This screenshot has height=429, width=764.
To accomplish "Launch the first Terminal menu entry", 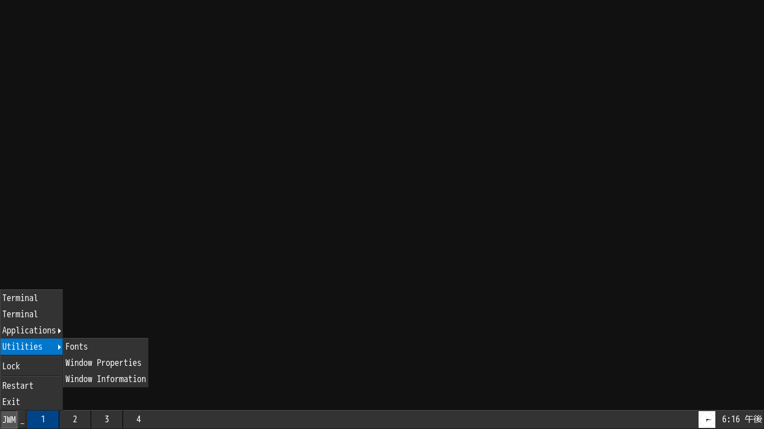I will tap(31, 298).
